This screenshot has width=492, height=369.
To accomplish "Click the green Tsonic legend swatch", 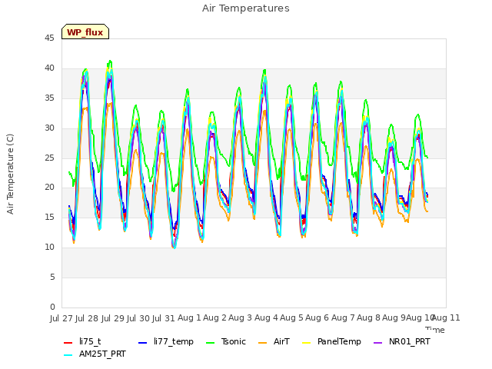I will [x=210, y=343].
